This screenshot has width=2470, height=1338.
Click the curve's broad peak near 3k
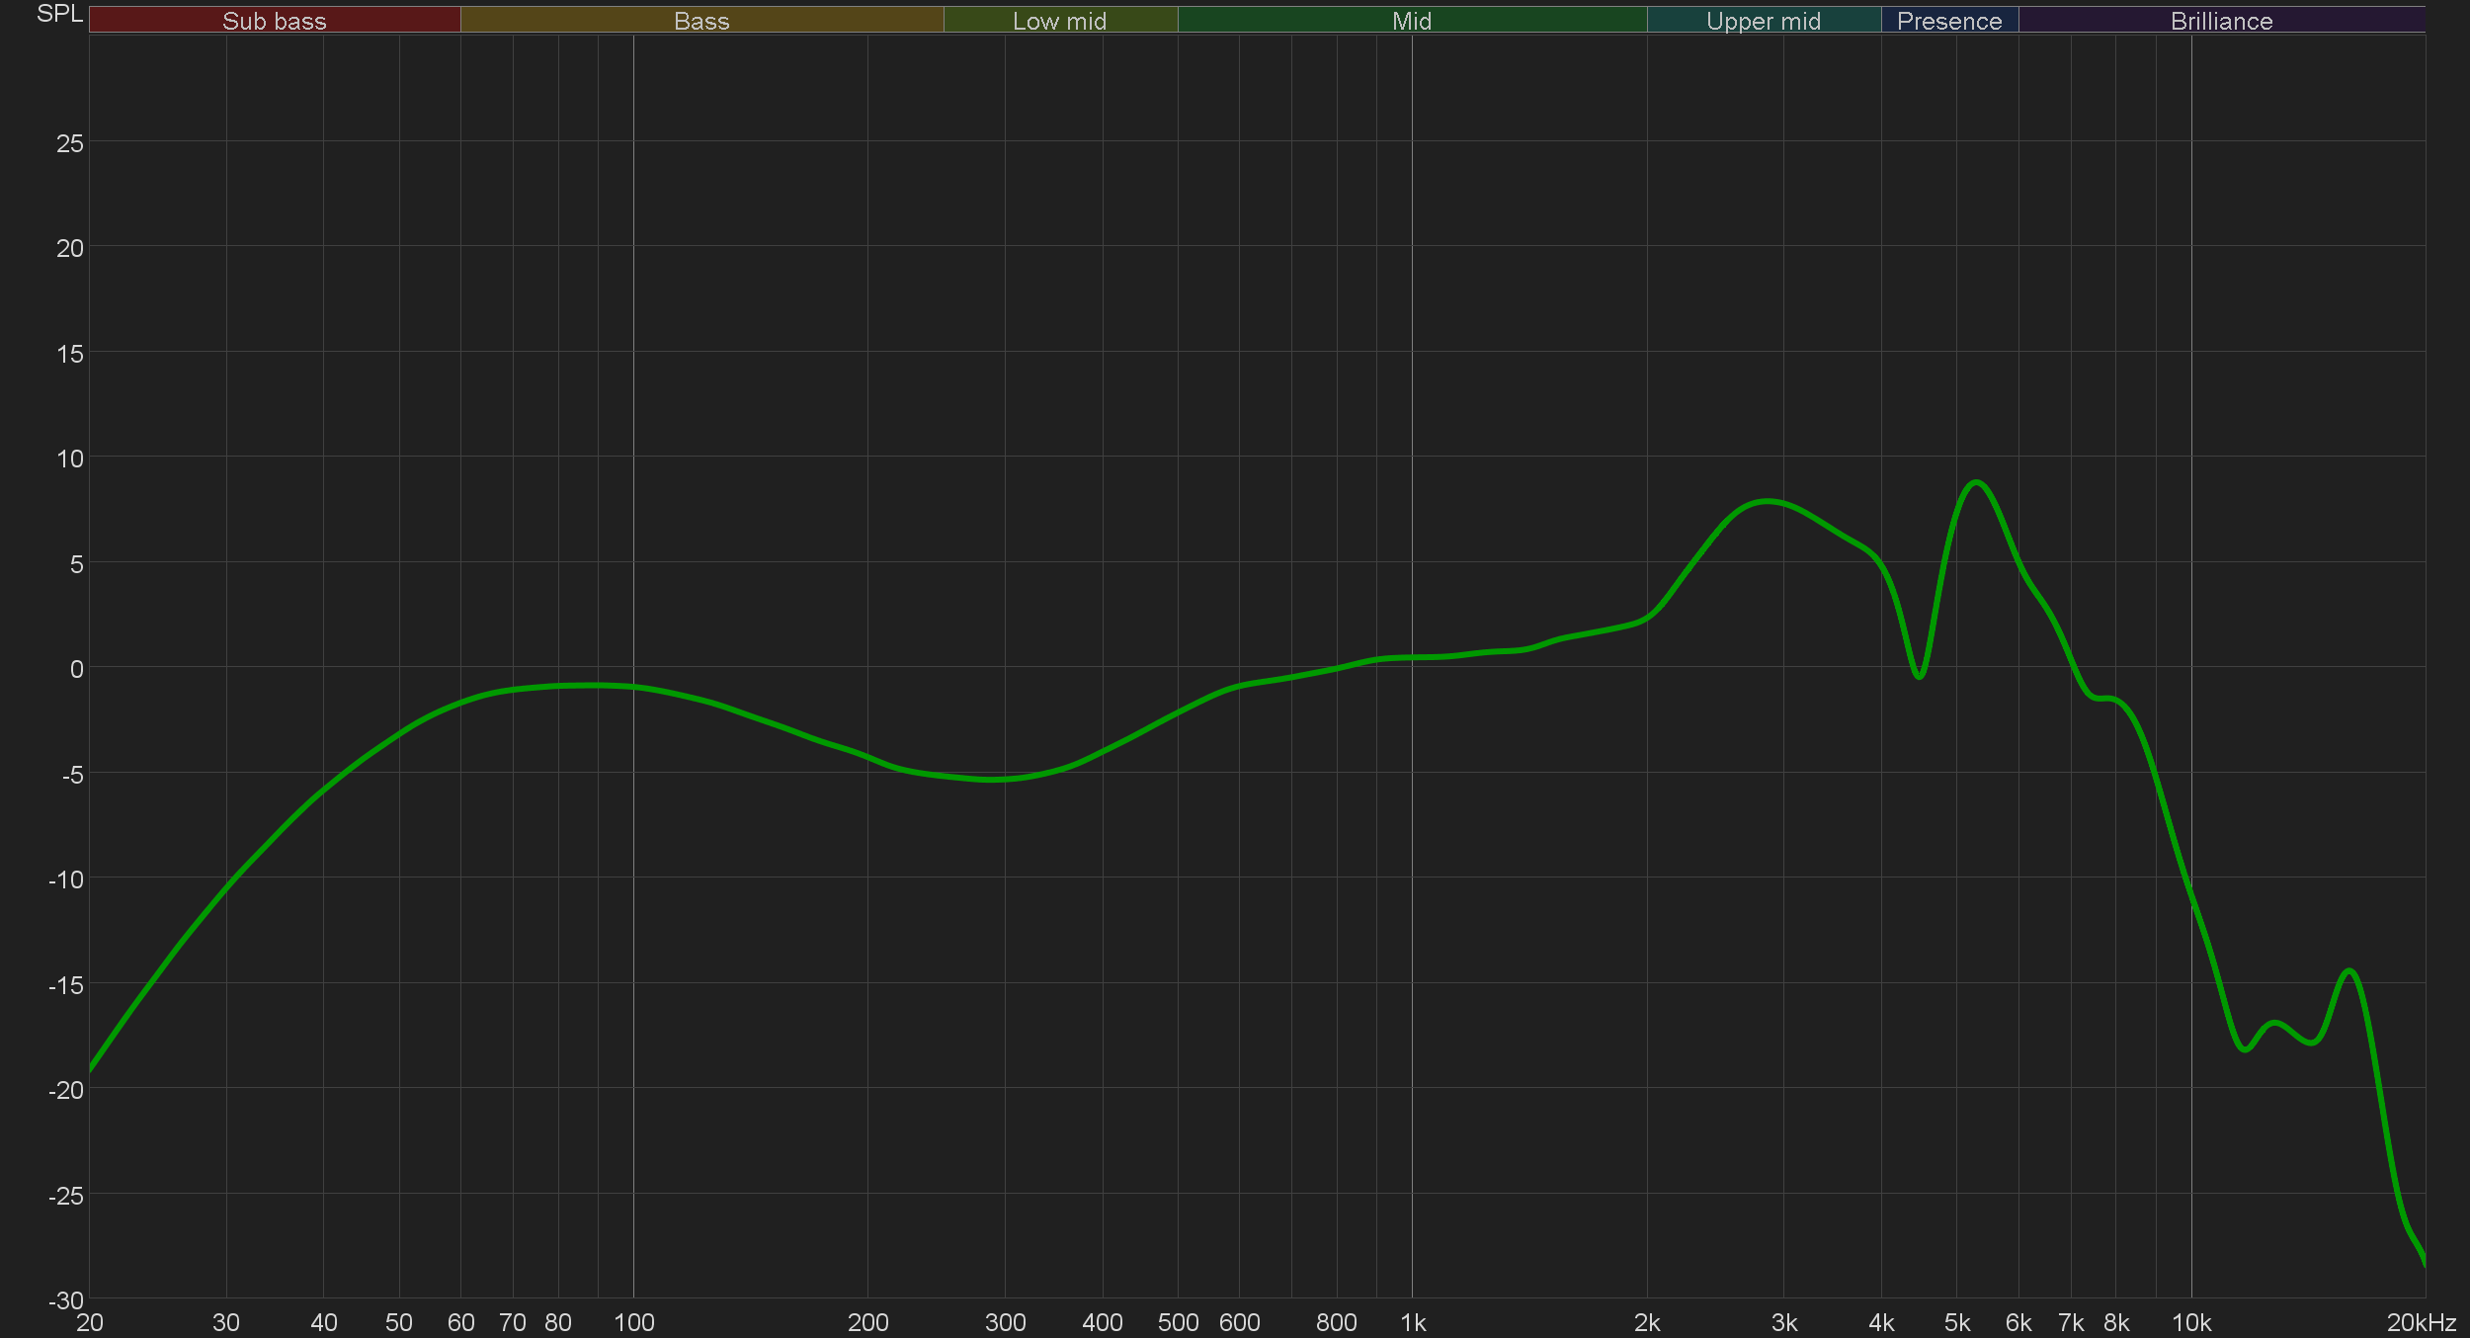1769,501
